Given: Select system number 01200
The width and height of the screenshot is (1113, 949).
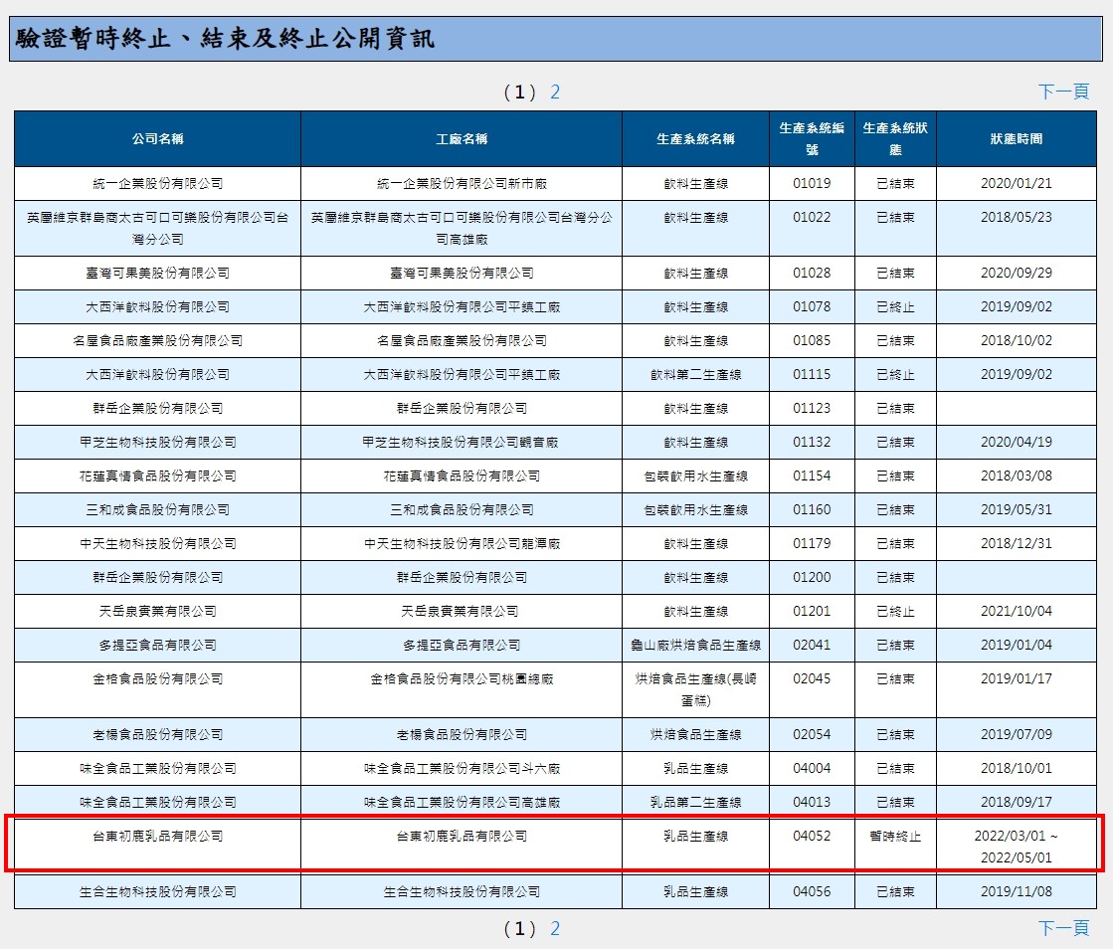Looking at the screenshot, I should (x=812, y=578).
